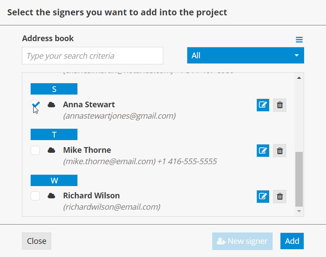This screenshot has height=257, width=326.
Task: Open the address book hamburger menu
Action: 299,40
